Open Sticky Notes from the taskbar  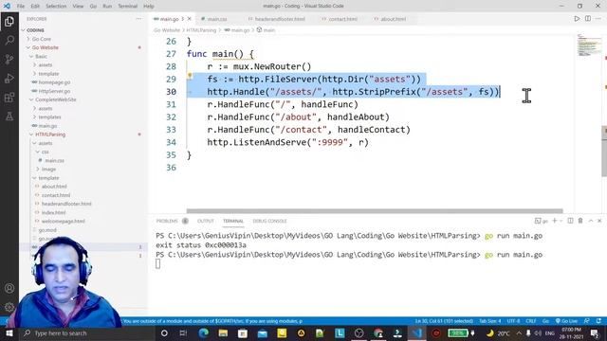click(x=282, y=332)
